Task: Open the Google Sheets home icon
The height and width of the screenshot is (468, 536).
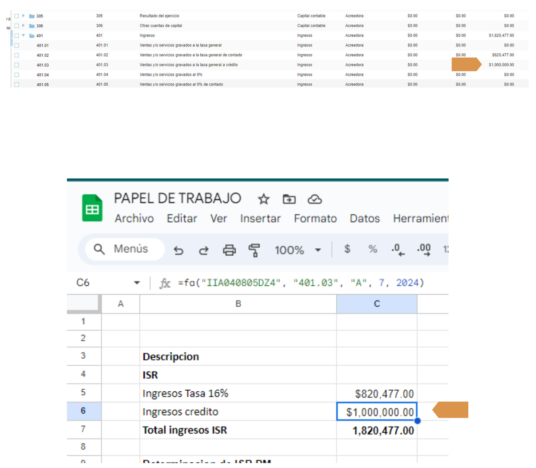Action: pyautogui.click(x=92, y=208)
